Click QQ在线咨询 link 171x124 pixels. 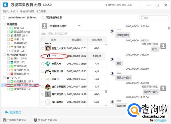tap(160, 120)
